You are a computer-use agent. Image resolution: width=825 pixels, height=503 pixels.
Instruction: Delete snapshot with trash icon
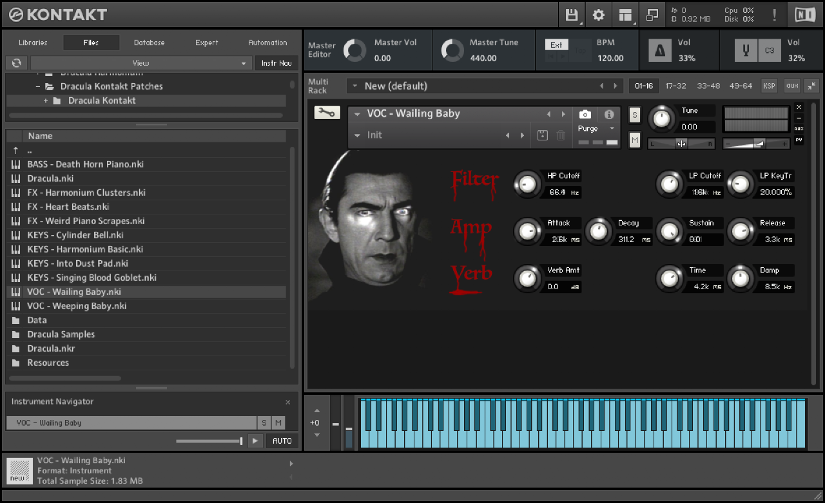[x=561, y=135]
